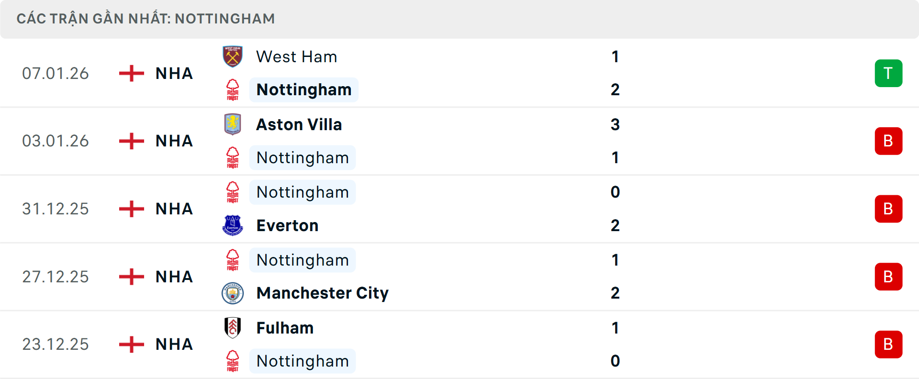This screenshot has height=379, width=919.
Task: Click the 27.12.25 match date
Action: point(56,277)
